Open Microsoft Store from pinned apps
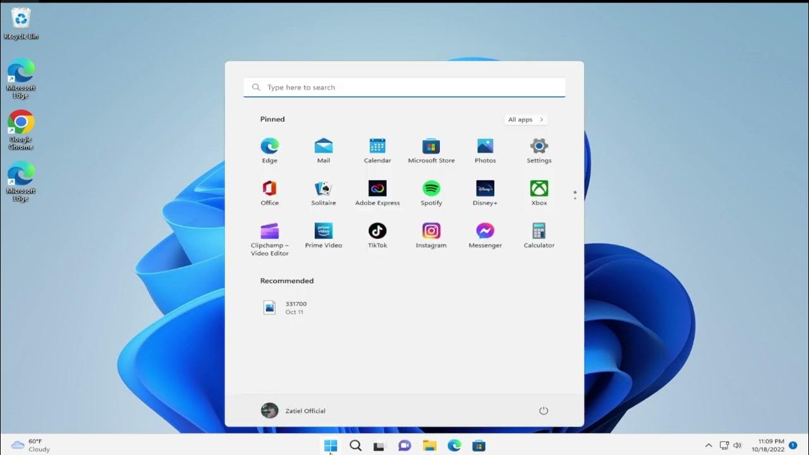The height and width of the screenshot is (455, 809). point(431,151)
